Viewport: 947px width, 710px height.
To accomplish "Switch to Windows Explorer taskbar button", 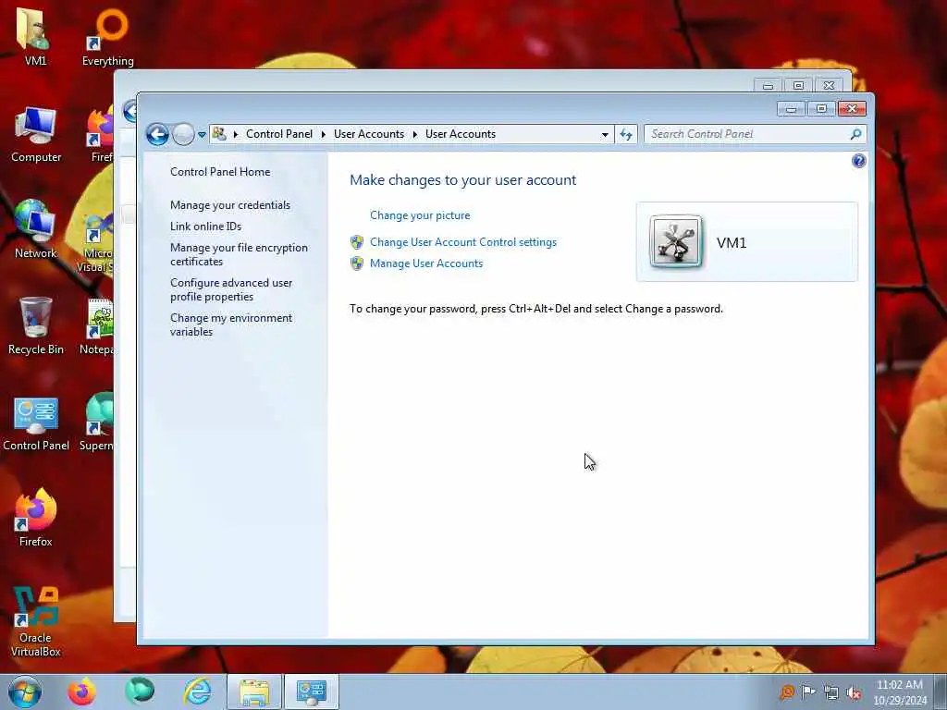I will pos(254,692).
